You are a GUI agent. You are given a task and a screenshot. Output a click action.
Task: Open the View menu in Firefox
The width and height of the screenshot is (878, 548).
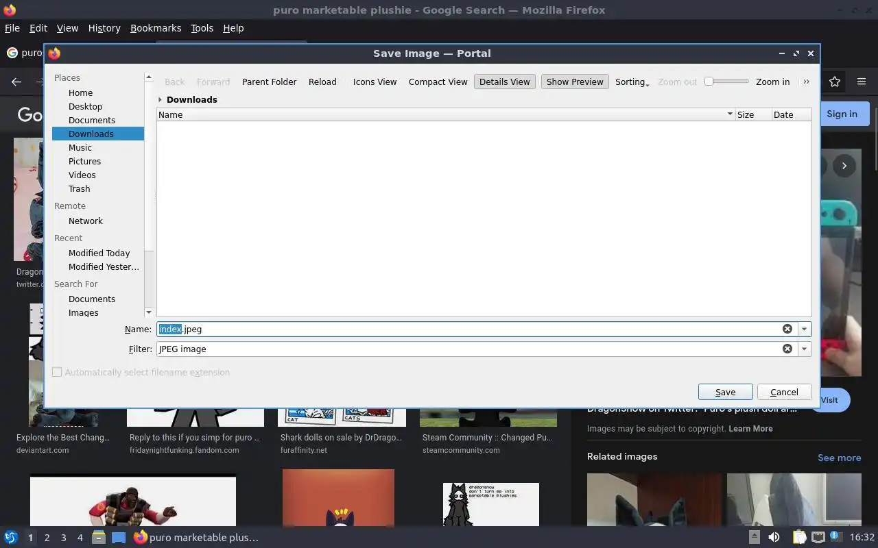[x=67, y=28]
